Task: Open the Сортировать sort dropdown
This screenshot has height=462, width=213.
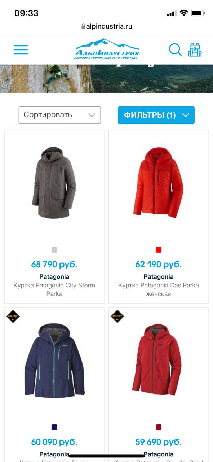Action: (x=59, y=115)
